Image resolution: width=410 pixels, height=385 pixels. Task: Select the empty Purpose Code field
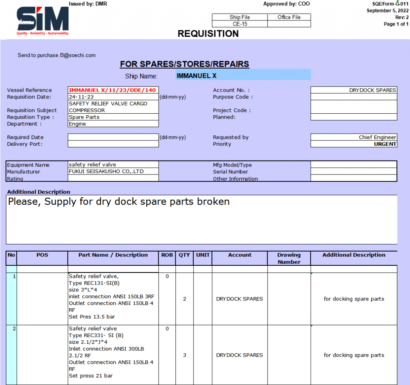tap(354, 97)
